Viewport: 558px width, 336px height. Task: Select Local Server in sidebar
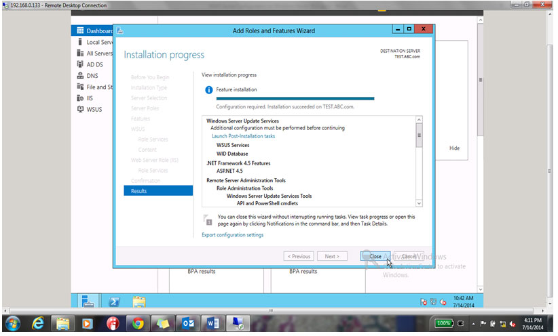pos(95,42)
